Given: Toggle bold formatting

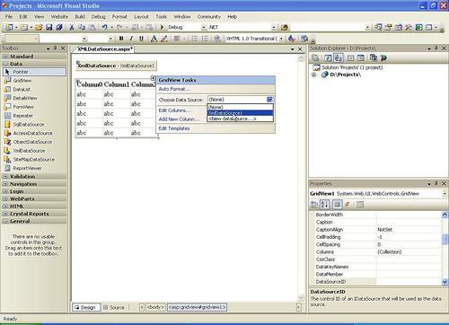Looking at the screenshot, I should 121,39.
